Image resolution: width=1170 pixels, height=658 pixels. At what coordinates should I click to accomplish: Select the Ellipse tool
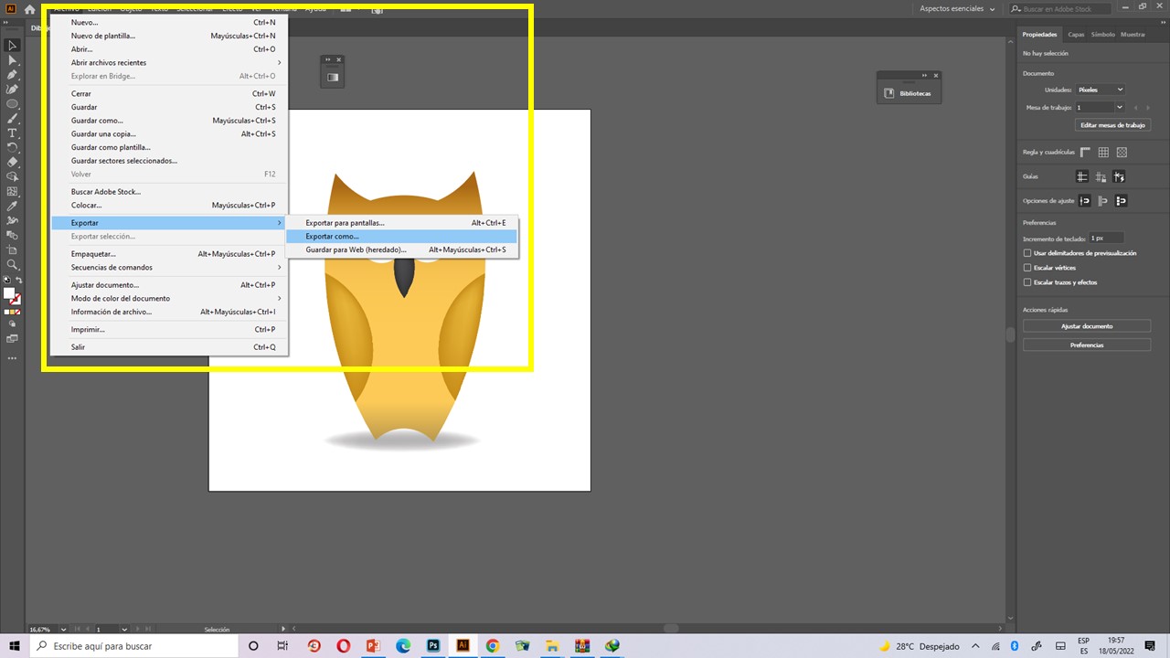(13, 104)
